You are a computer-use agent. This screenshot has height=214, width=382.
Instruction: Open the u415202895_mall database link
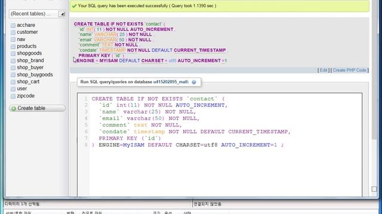[171, 82]
